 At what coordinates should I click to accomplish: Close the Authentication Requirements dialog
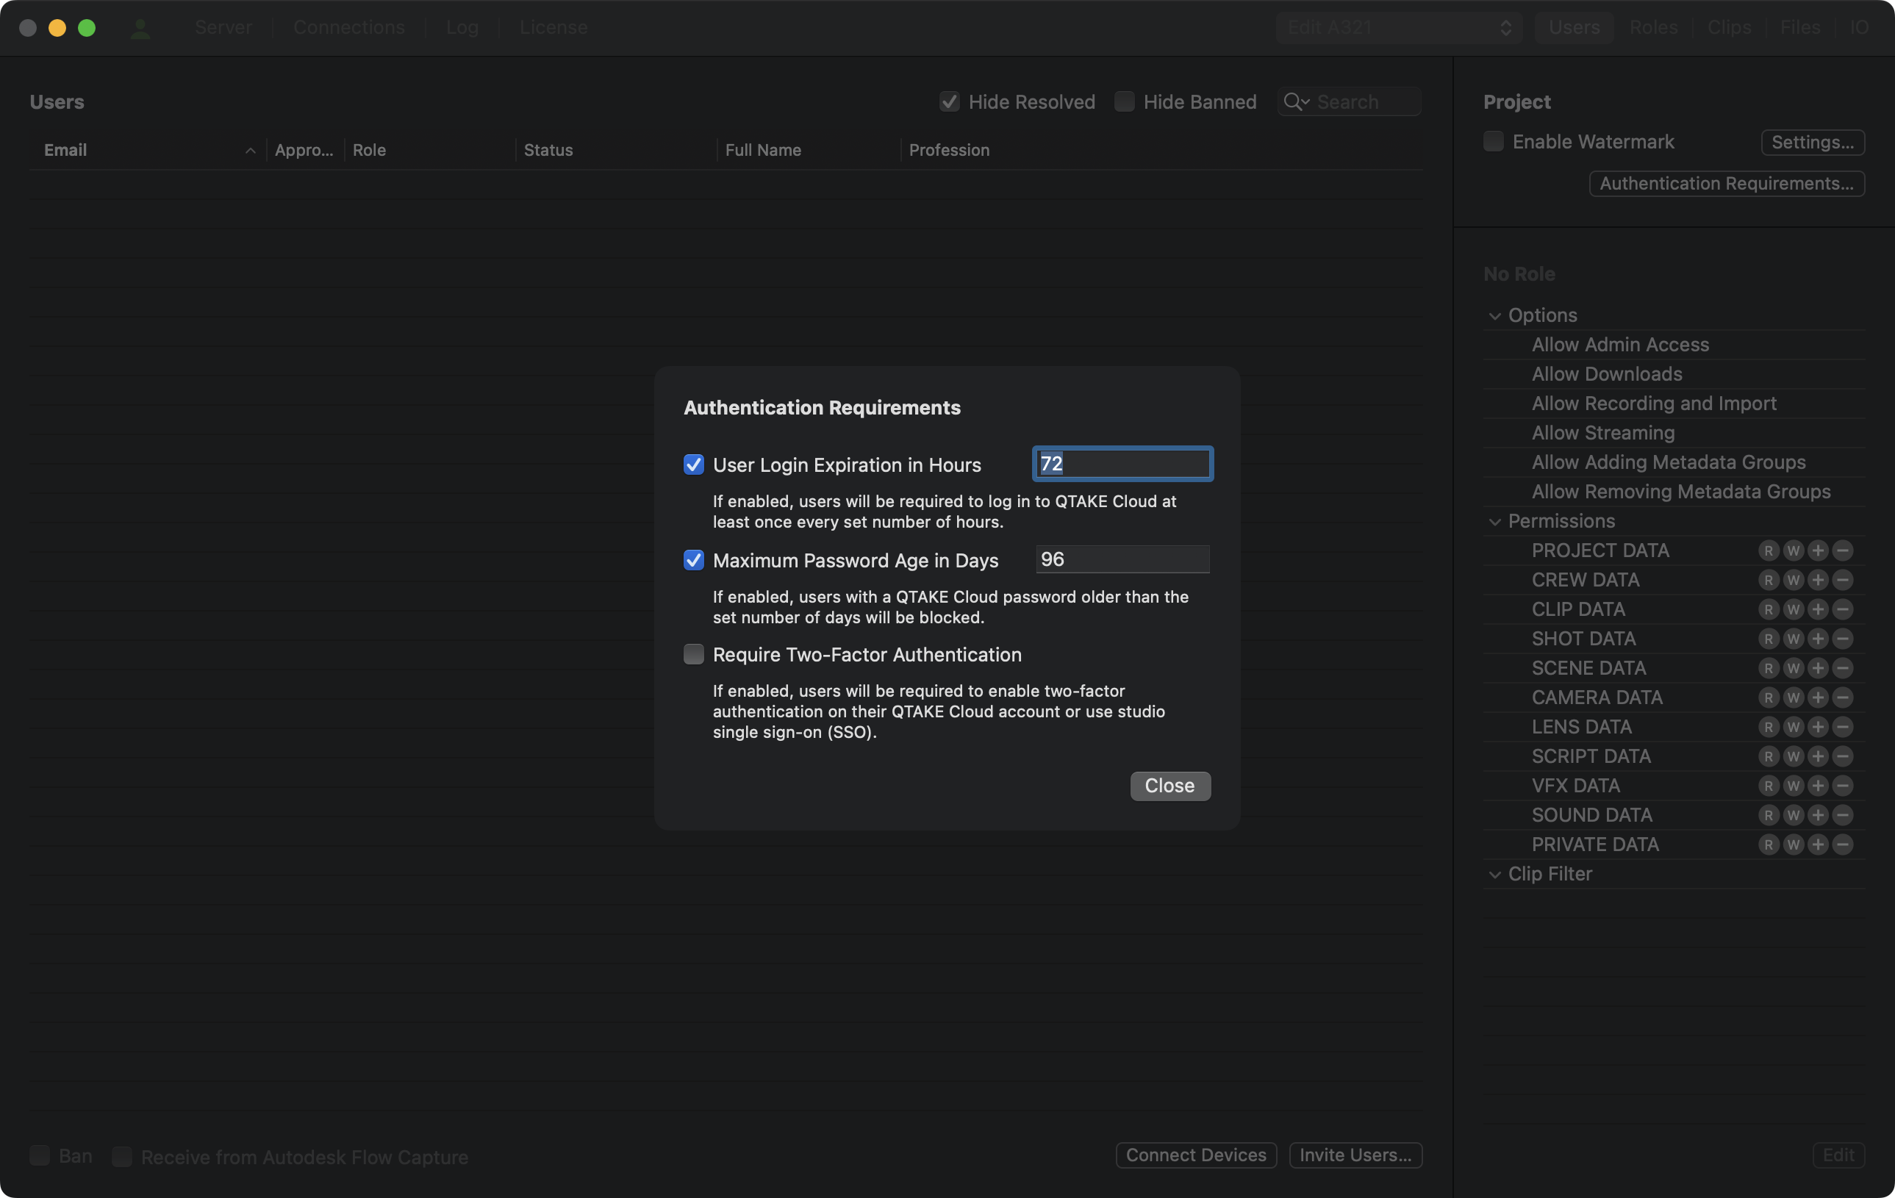(1169, 786)
